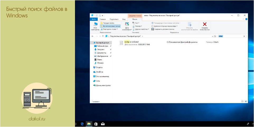Screen dimensions: 254x127
Task: Open Сеть in navigation pane
Action: coord(98,81)
